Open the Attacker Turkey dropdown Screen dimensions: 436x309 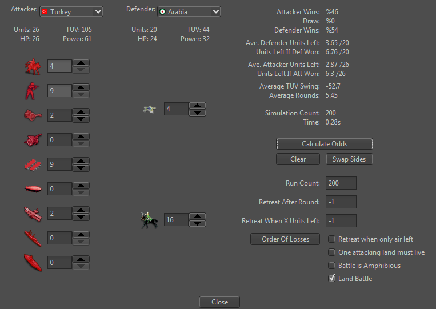click(71, 11)
